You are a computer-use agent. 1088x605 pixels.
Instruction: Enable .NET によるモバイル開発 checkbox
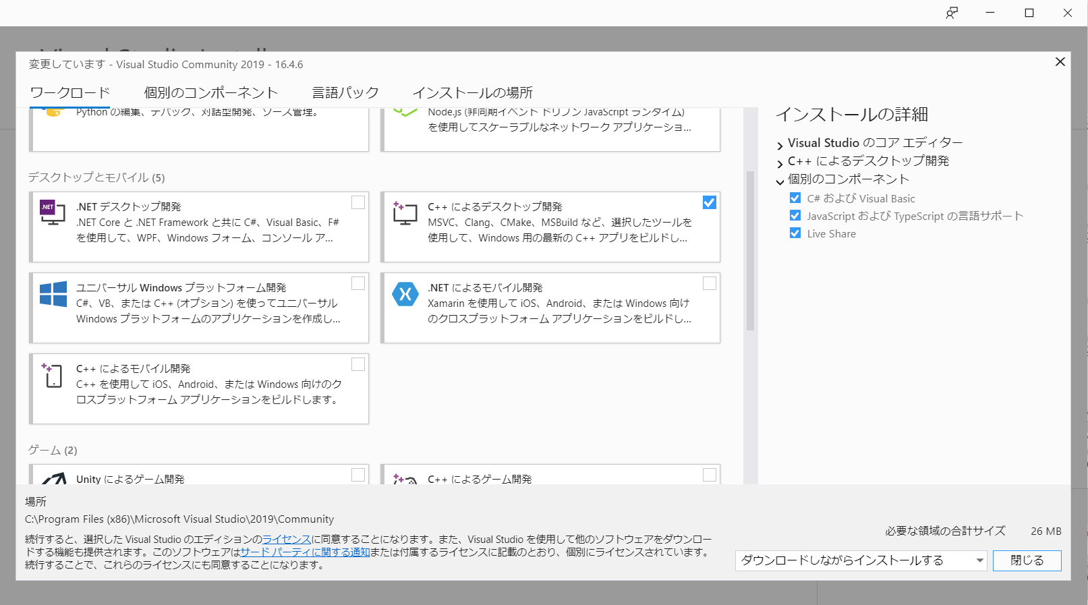[x=710, y=283]
